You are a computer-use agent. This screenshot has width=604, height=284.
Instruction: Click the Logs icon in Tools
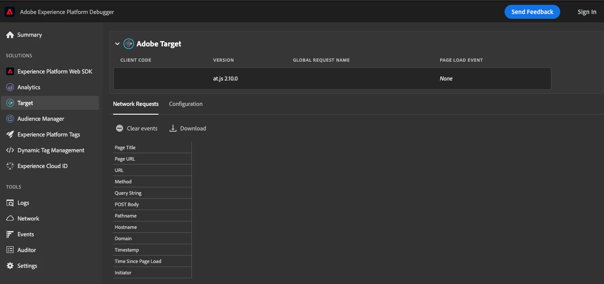[10, 203]
